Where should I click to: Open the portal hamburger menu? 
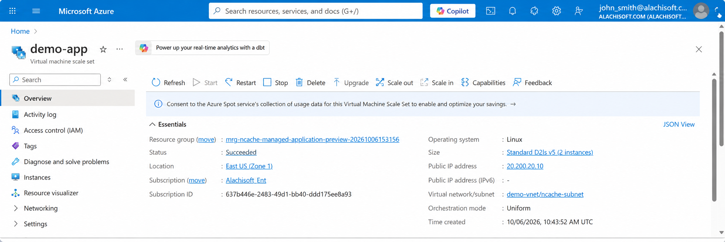click(x=36, y=11)
